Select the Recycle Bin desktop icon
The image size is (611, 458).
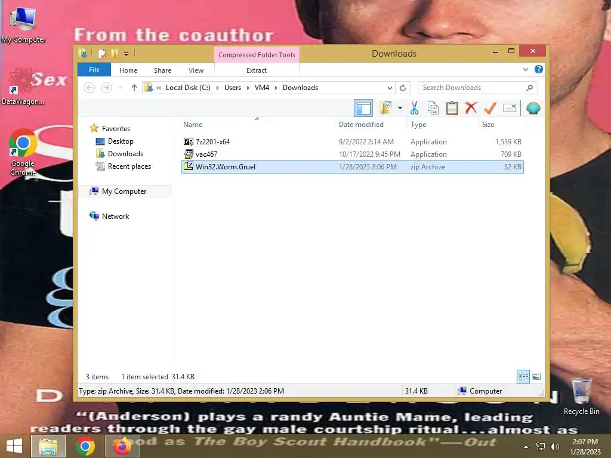(581, 397)
